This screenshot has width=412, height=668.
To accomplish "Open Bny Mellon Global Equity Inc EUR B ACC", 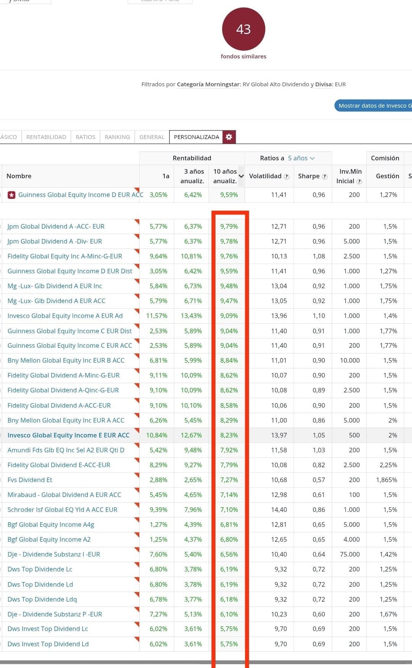I will click(x=66, y=360).
